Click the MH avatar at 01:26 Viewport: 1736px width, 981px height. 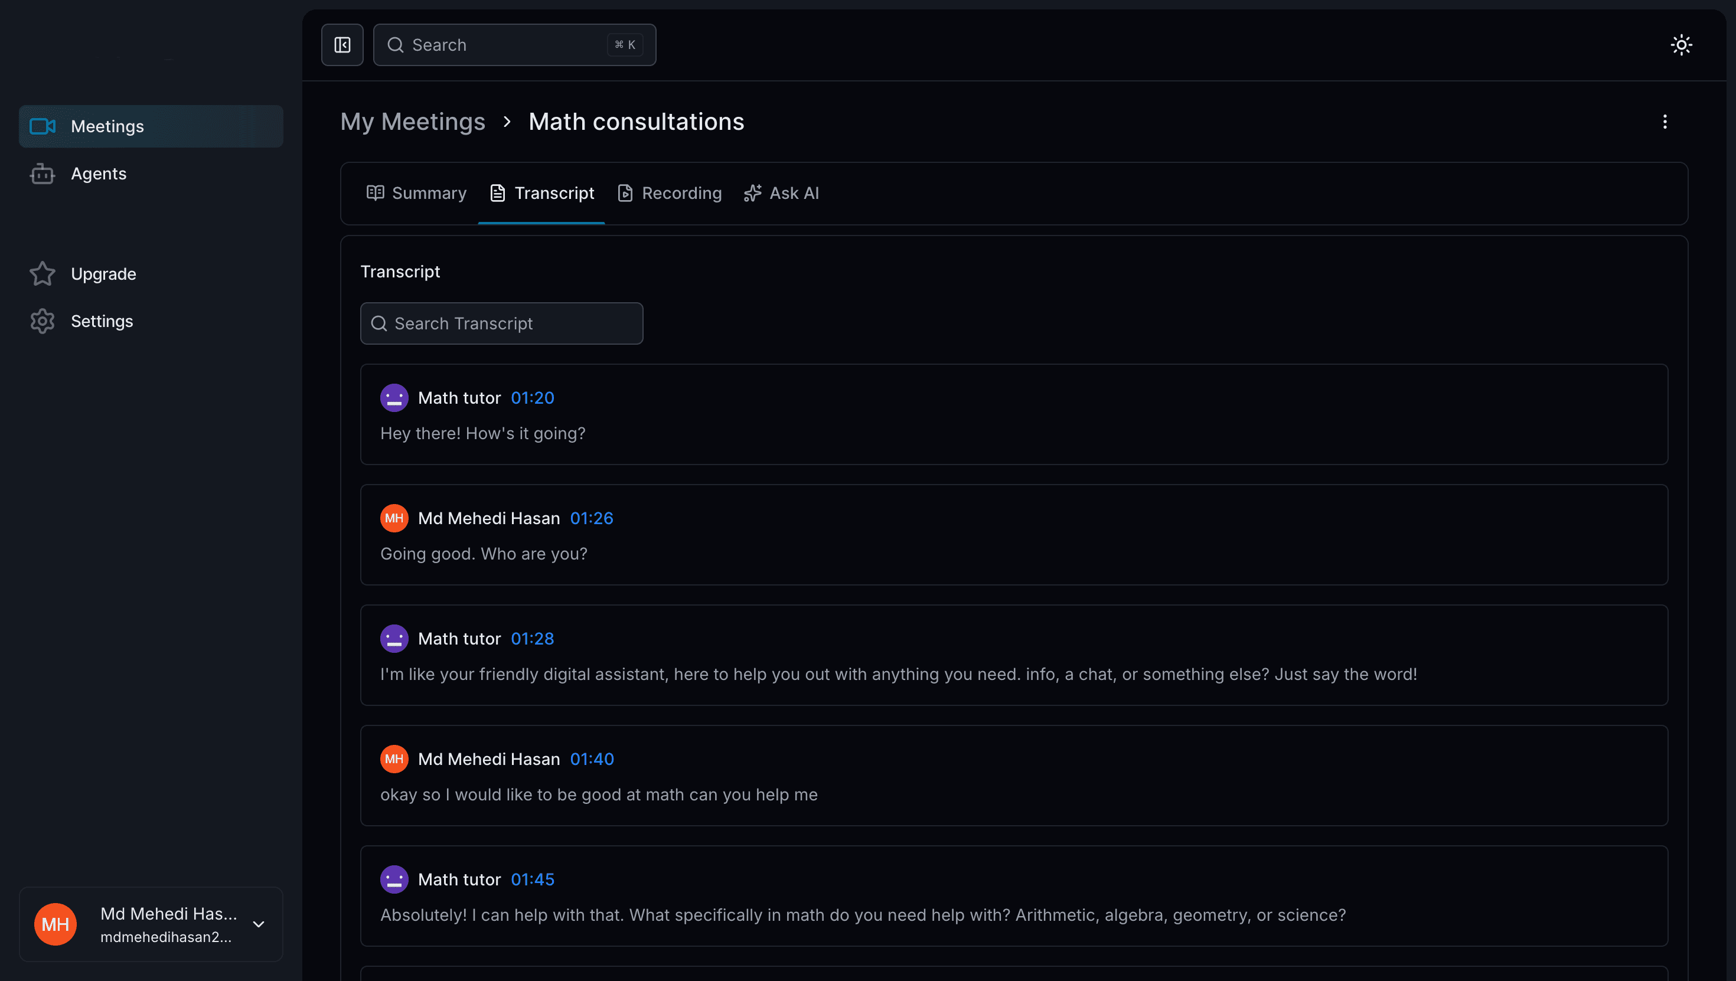pyautogui.click(x=394, y=518)
